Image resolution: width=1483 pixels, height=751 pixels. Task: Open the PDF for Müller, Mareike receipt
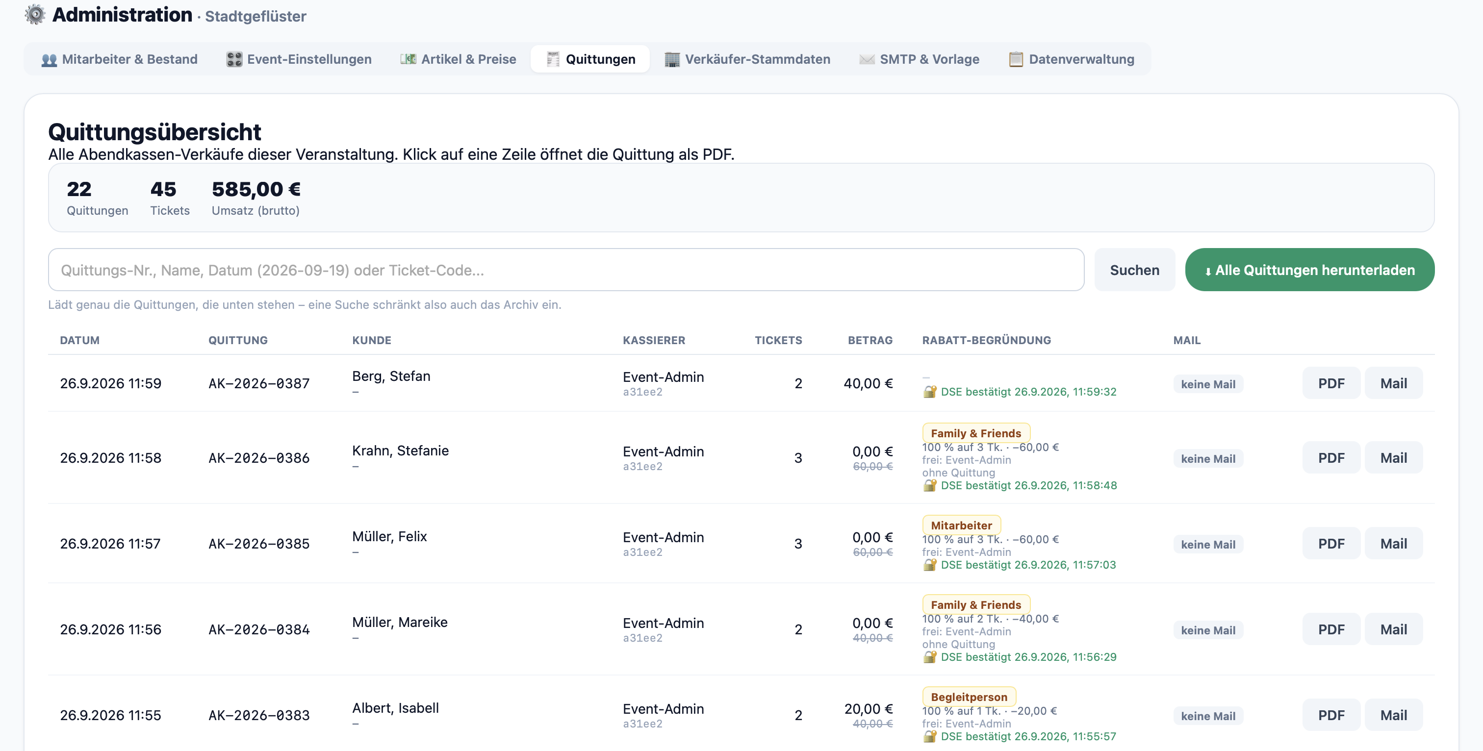pos(1331,629)
